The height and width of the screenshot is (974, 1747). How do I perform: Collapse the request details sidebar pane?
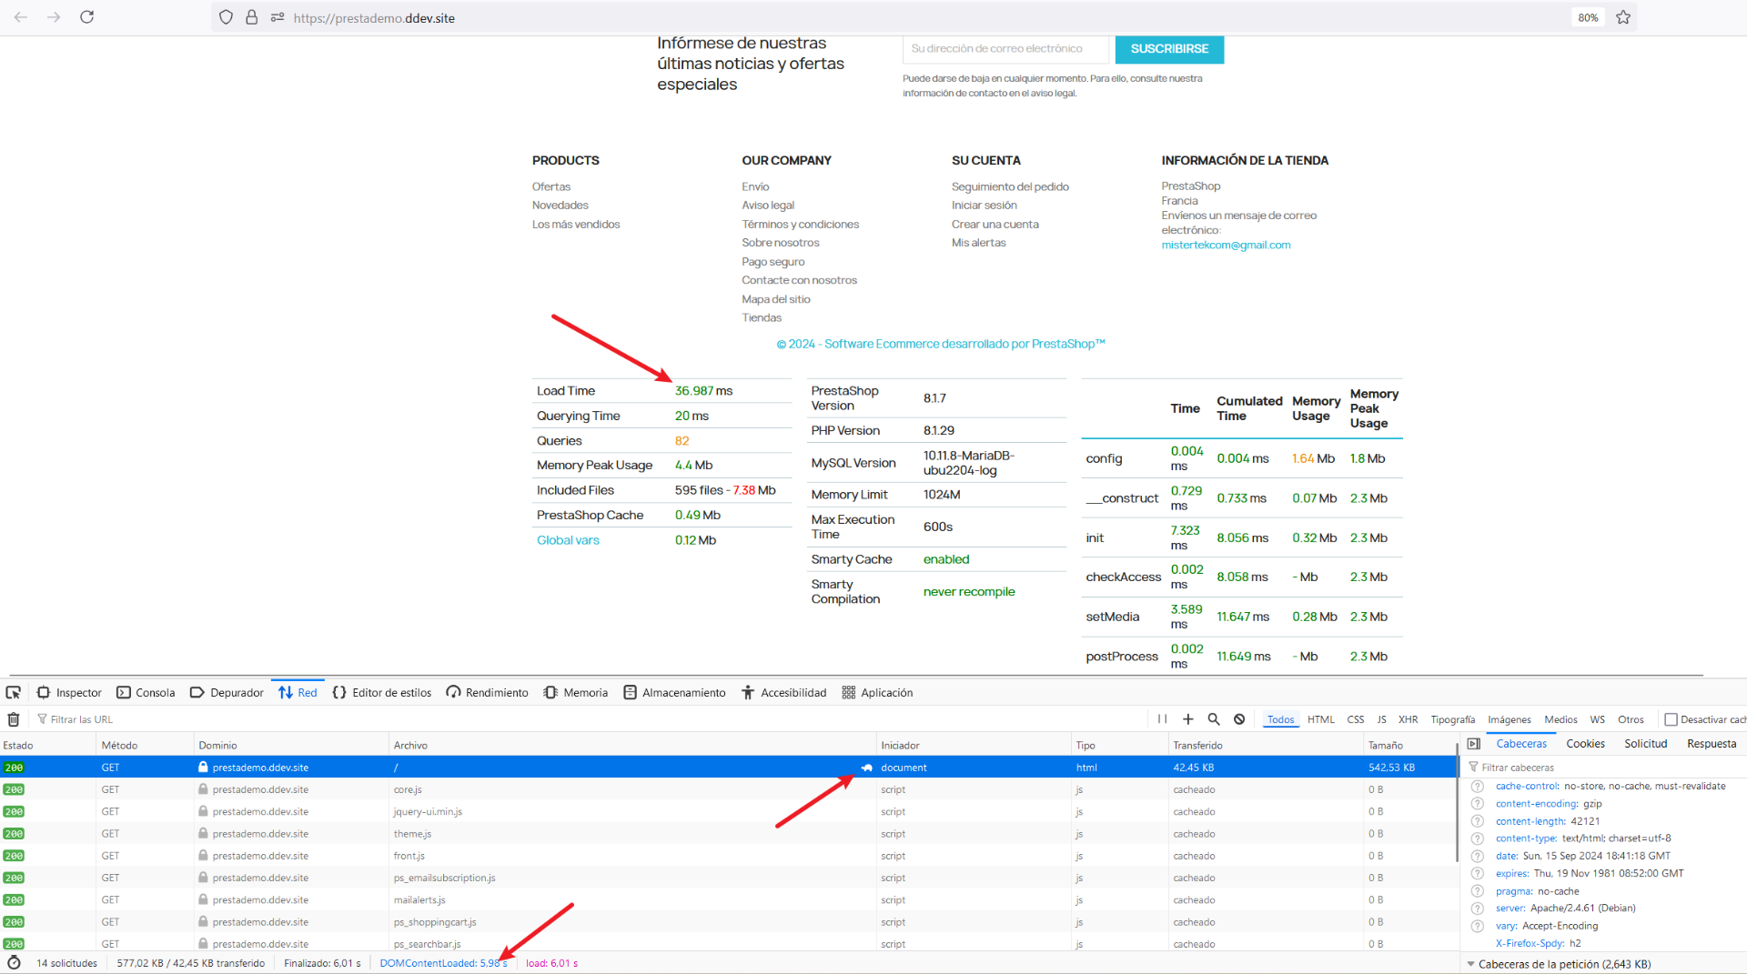click(x=1473, y=744)
